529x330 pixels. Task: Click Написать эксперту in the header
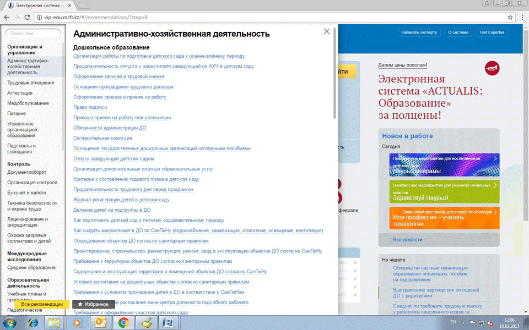tap(418, 32)
